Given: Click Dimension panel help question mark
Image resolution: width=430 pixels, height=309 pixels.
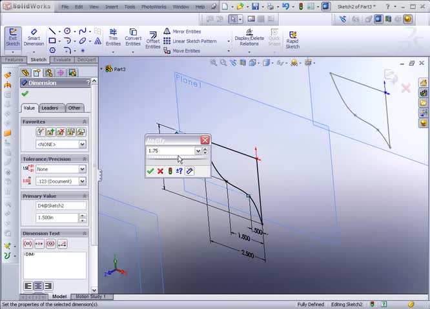Looking at the screenshot, I should point(88,82).
